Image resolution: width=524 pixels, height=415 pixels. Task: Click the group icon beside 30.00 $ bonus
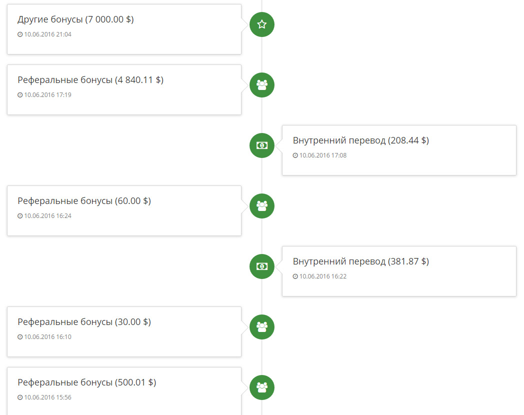pos(262,327)
